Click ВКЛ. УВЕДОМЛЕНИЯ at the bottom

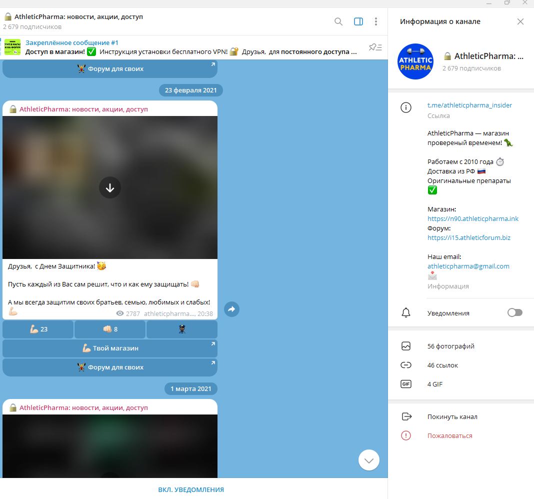click(191, 489)
